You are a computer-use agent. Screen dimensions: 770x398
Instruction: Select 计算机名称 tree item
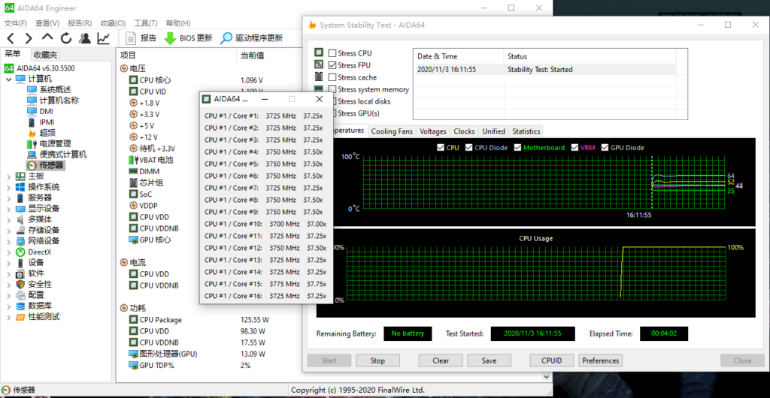(53, 101)
